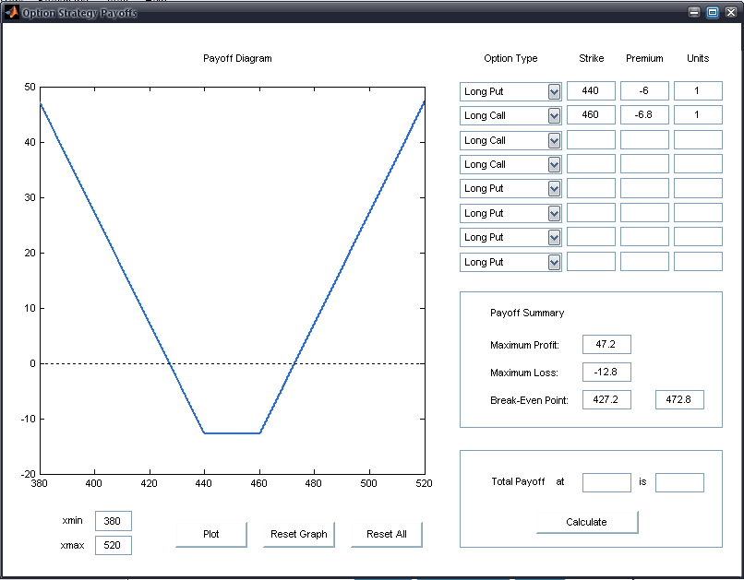Click the Maximum Loss box showing -12.8
The image size is (744, 580).
pos(606,372)
